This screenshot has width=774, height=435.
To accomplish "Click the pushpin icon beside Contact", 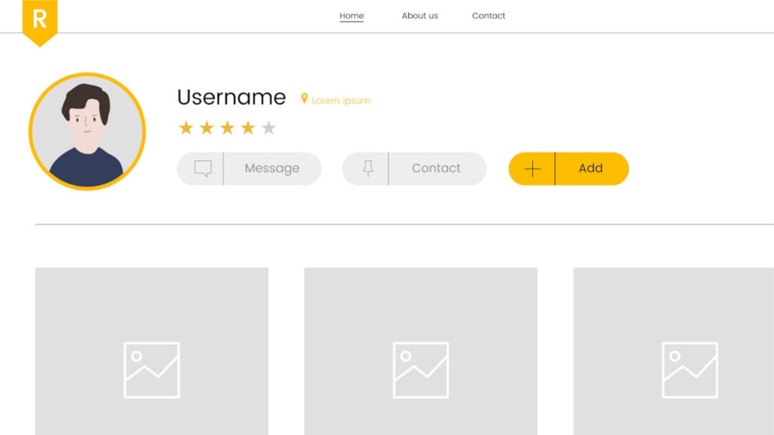I will point(368,168).
